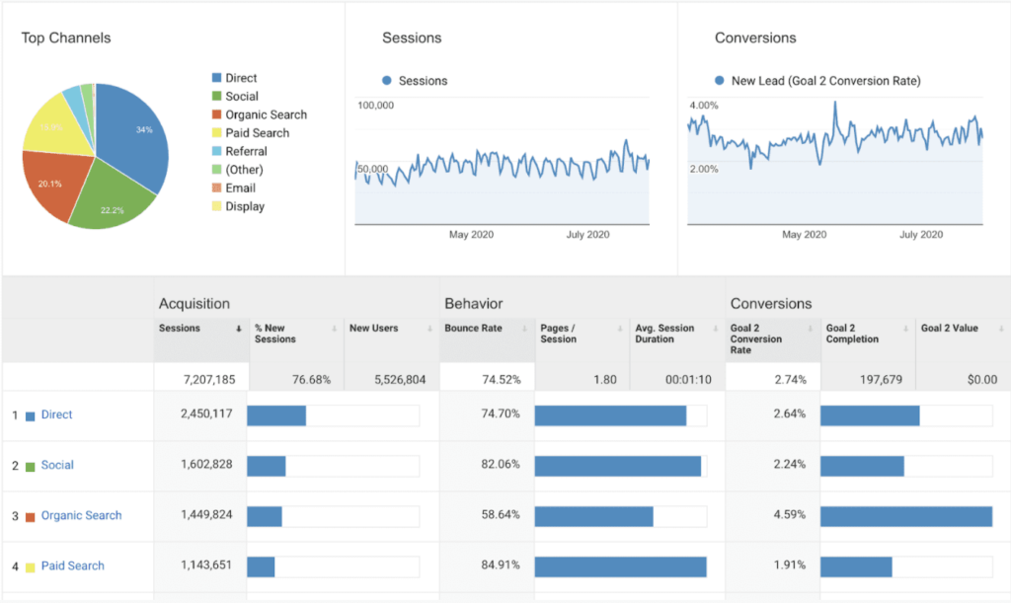
Task: Click the New Lead conversion legend label
Action: 825,81
